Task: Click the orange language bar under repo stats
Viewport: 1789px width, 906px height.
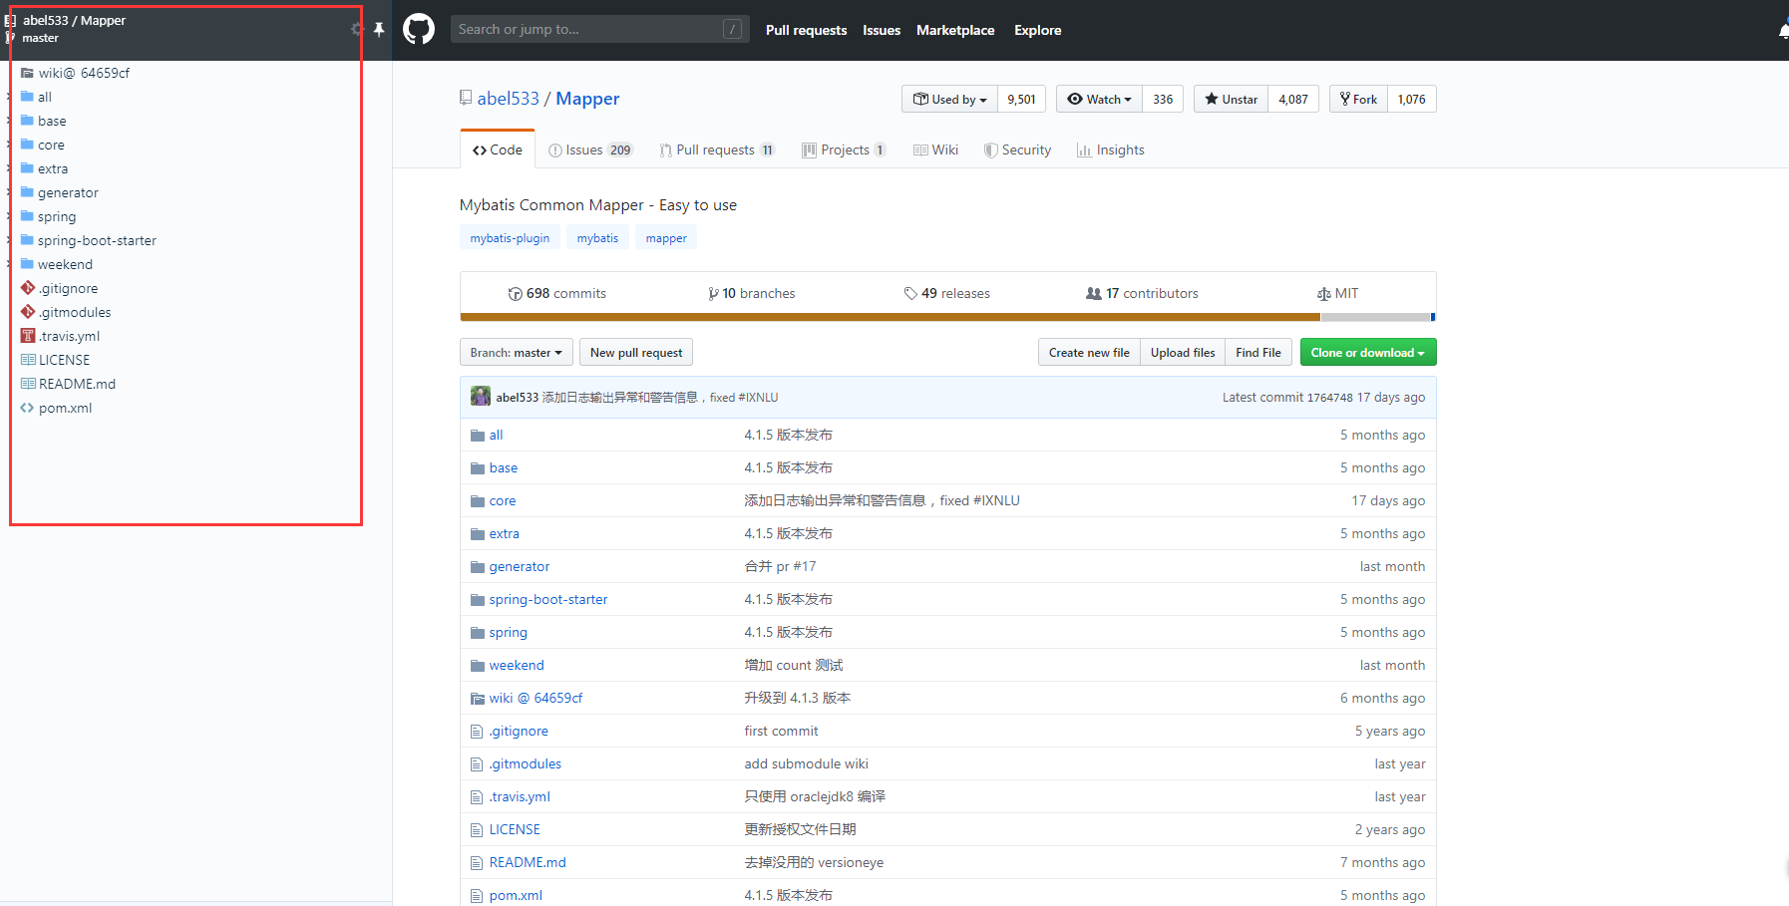Action: click(x=890, y=317)
